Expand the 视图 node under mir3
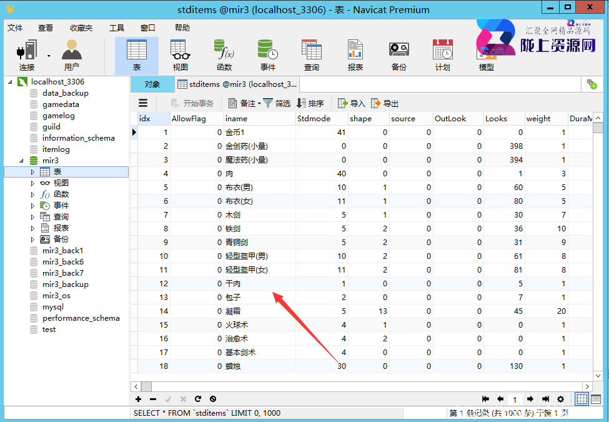Screen dimensions: 609x422 tap(32, 183)
